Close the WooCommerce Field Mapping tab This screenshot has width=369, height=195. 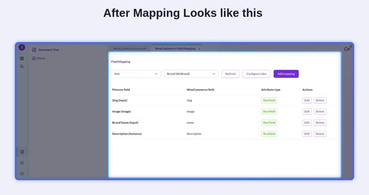click(x=199, y=49)
